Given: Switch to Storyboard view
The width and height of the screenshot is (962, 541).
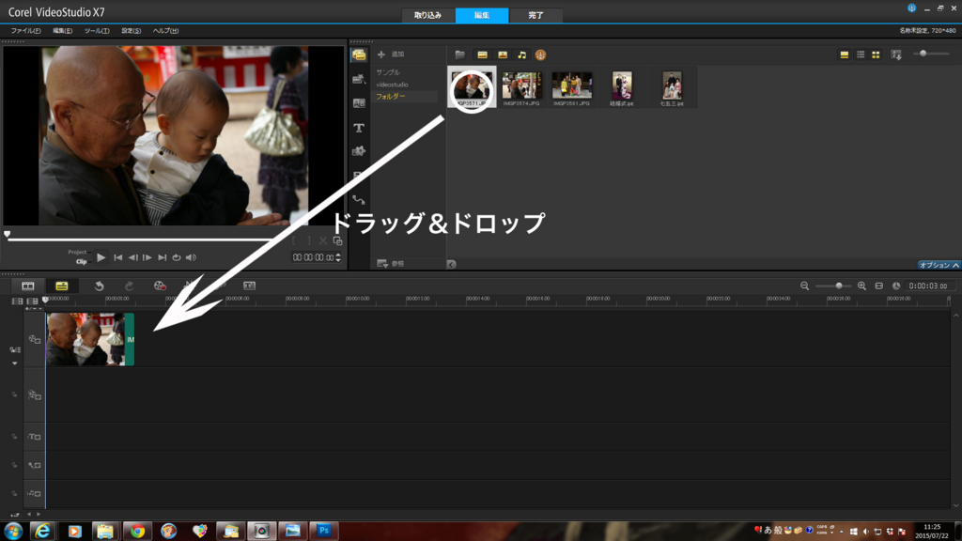Looking at the screenshot, I should click(27, 285).
